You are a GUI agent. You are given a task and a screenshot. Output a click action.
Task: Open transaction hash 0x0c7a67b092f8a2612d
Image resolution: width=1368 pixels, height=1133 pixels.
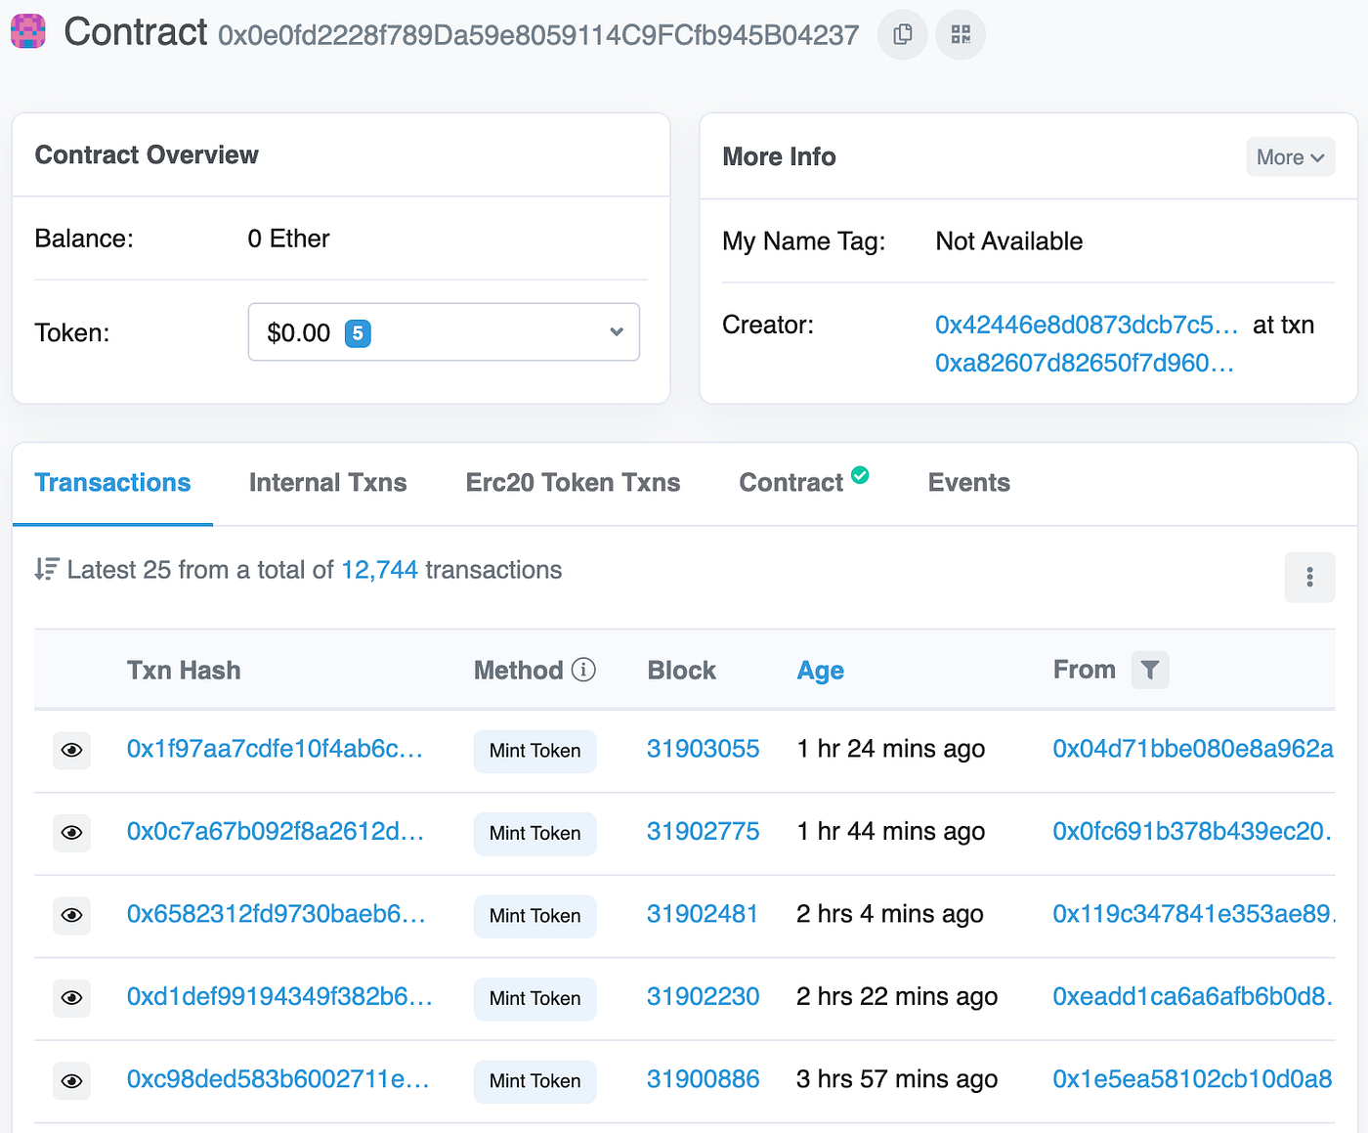click(276, 831)
